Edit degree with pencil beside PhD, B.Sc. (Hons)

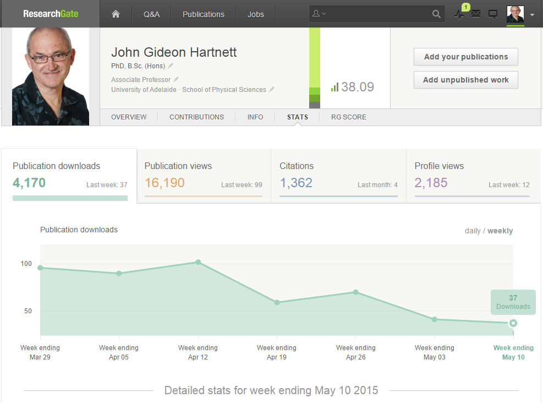(171, 66)
